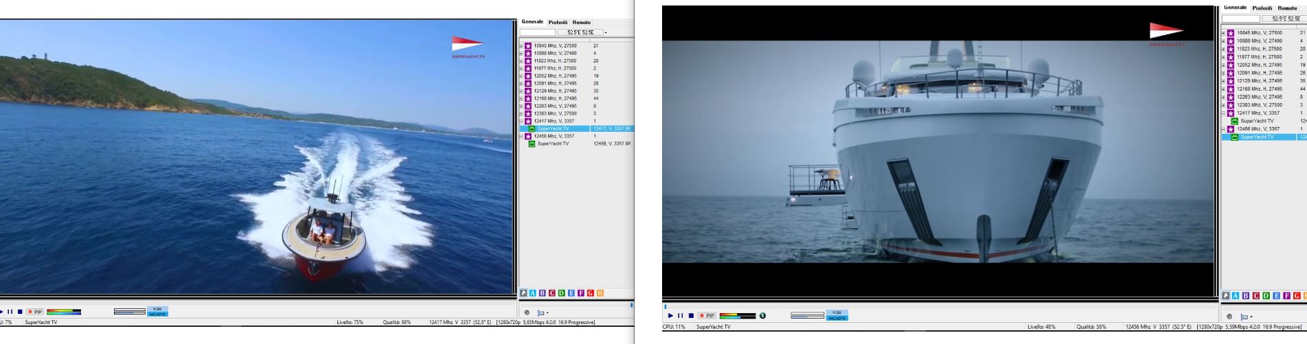Select favorites group D in right window
The image size is (1307, 344).
point(1265,296)
